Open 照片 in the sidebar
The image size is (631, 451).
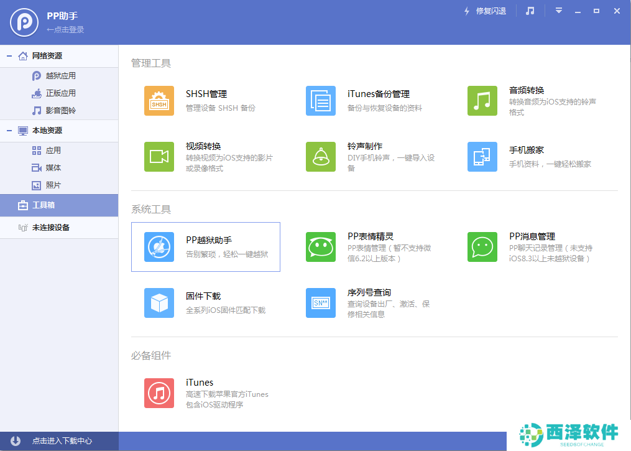53,185
